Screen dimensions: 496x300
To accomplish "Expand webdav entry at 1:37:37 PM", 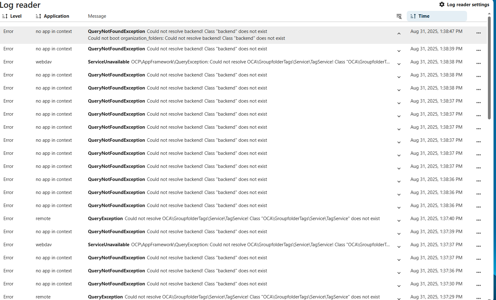I will pos(399,247).
